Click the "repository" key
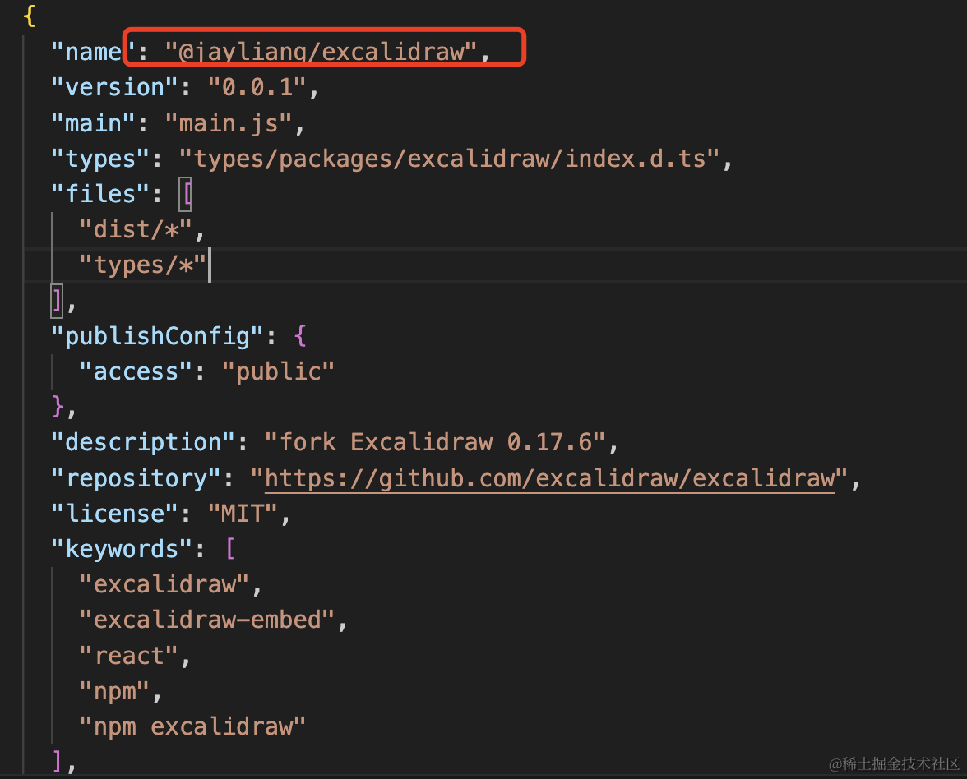This screenshot has width=967, height=779. [136, 478]
